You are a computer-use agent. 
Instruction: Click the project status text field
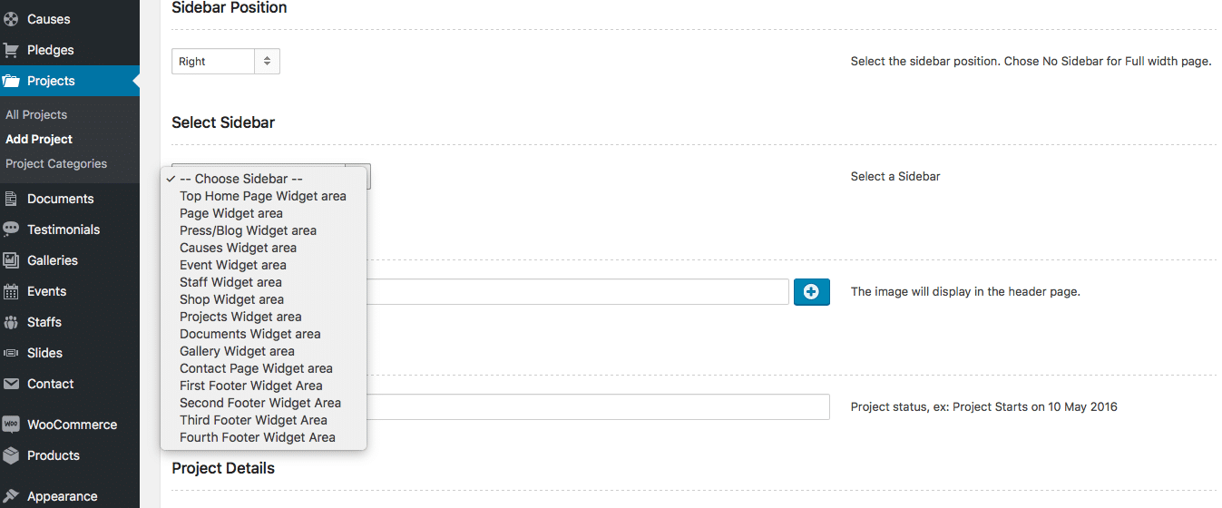click(598, 406)
